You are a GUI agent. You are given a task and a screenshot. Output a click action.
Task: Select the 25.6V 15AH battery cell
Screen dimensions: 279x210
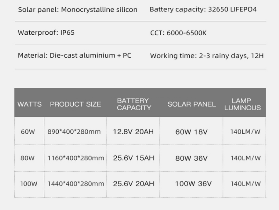(x=134, y=158)
